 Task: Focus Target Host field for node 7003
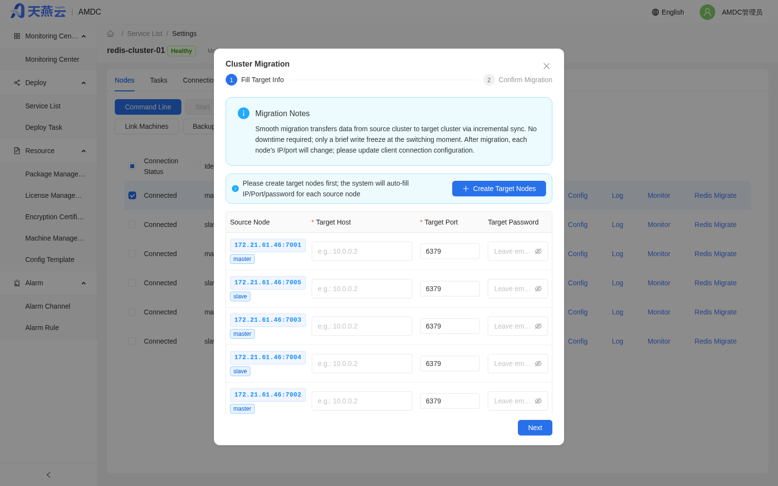(362, 326)
